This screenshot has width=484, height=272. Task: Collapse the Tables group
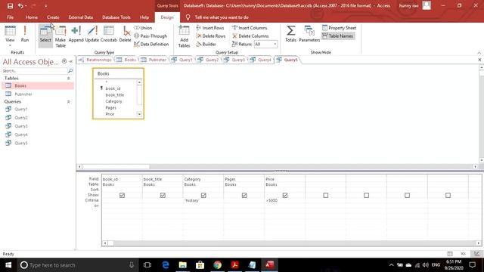coord(69,79)
